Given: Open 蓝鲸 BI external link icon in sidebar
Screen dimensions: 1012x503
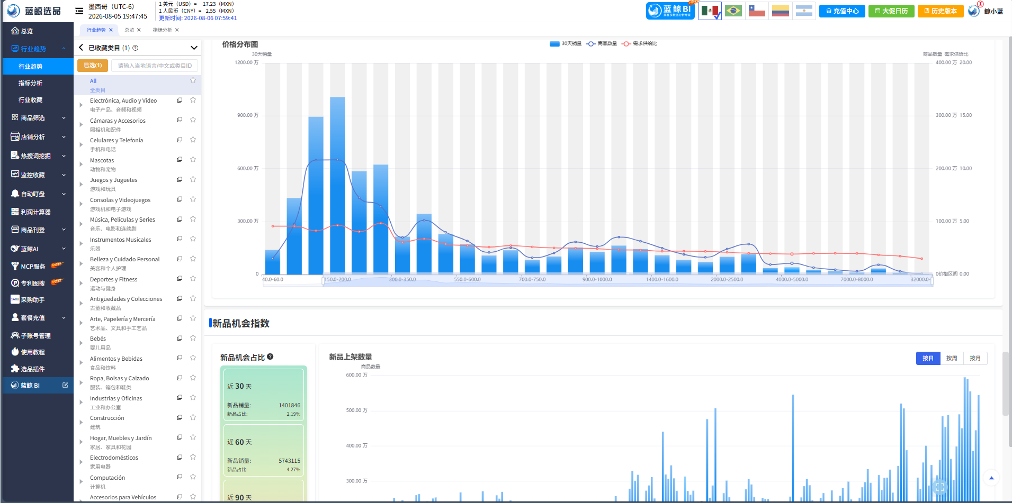Looking at the screenshot, I should 65,385.
